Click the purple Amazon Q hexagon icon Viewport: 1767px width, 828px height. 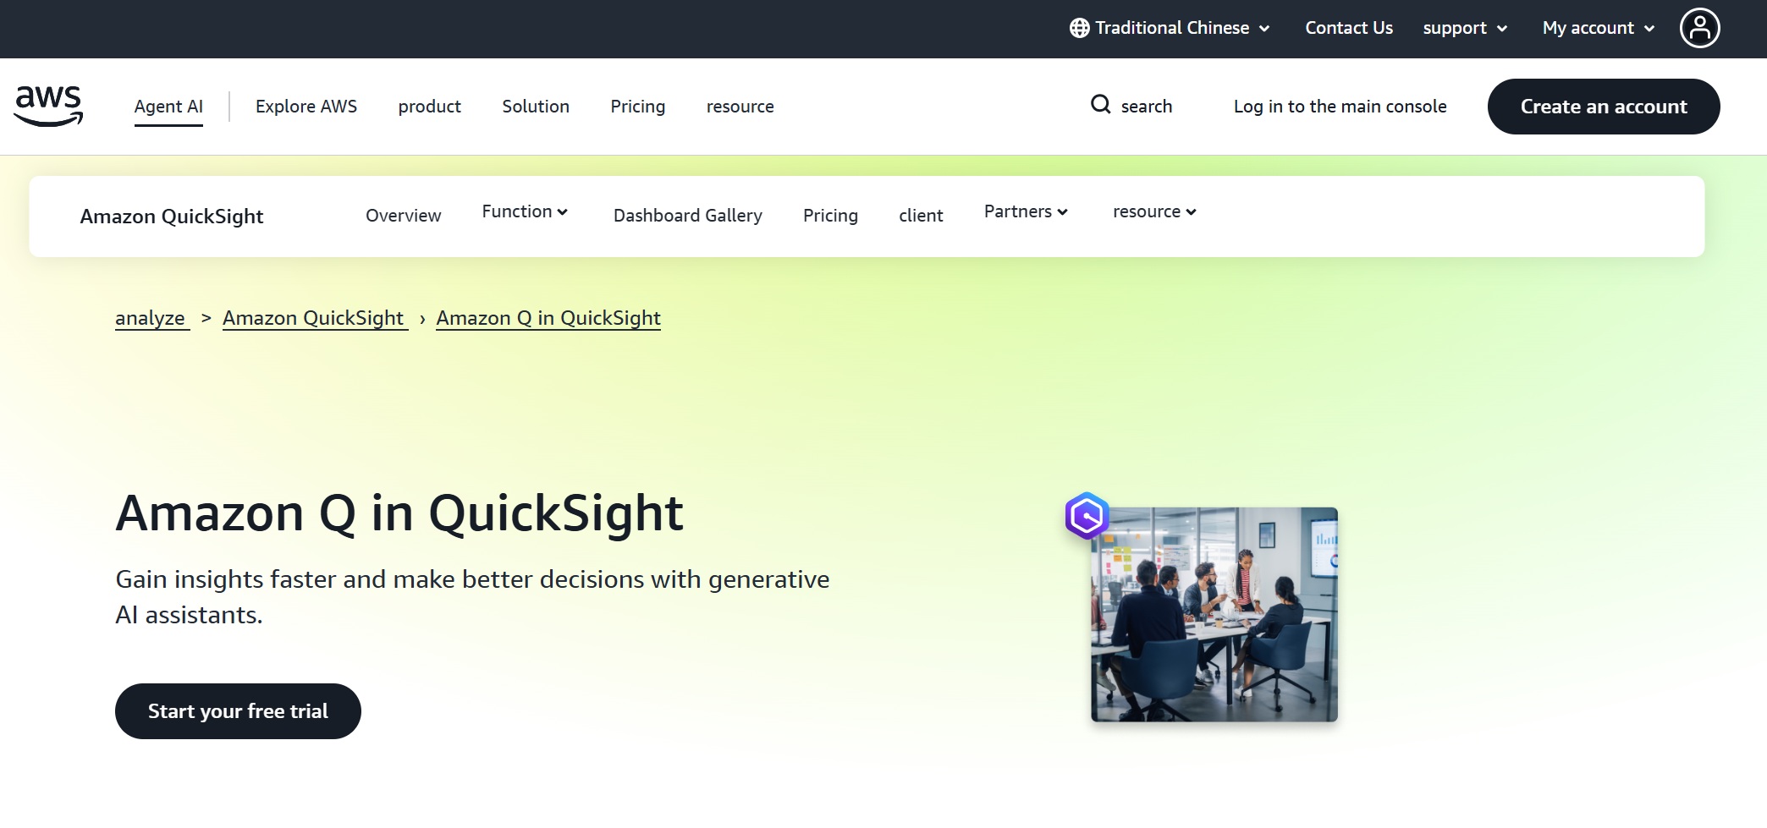click(x=1088, y=516)
